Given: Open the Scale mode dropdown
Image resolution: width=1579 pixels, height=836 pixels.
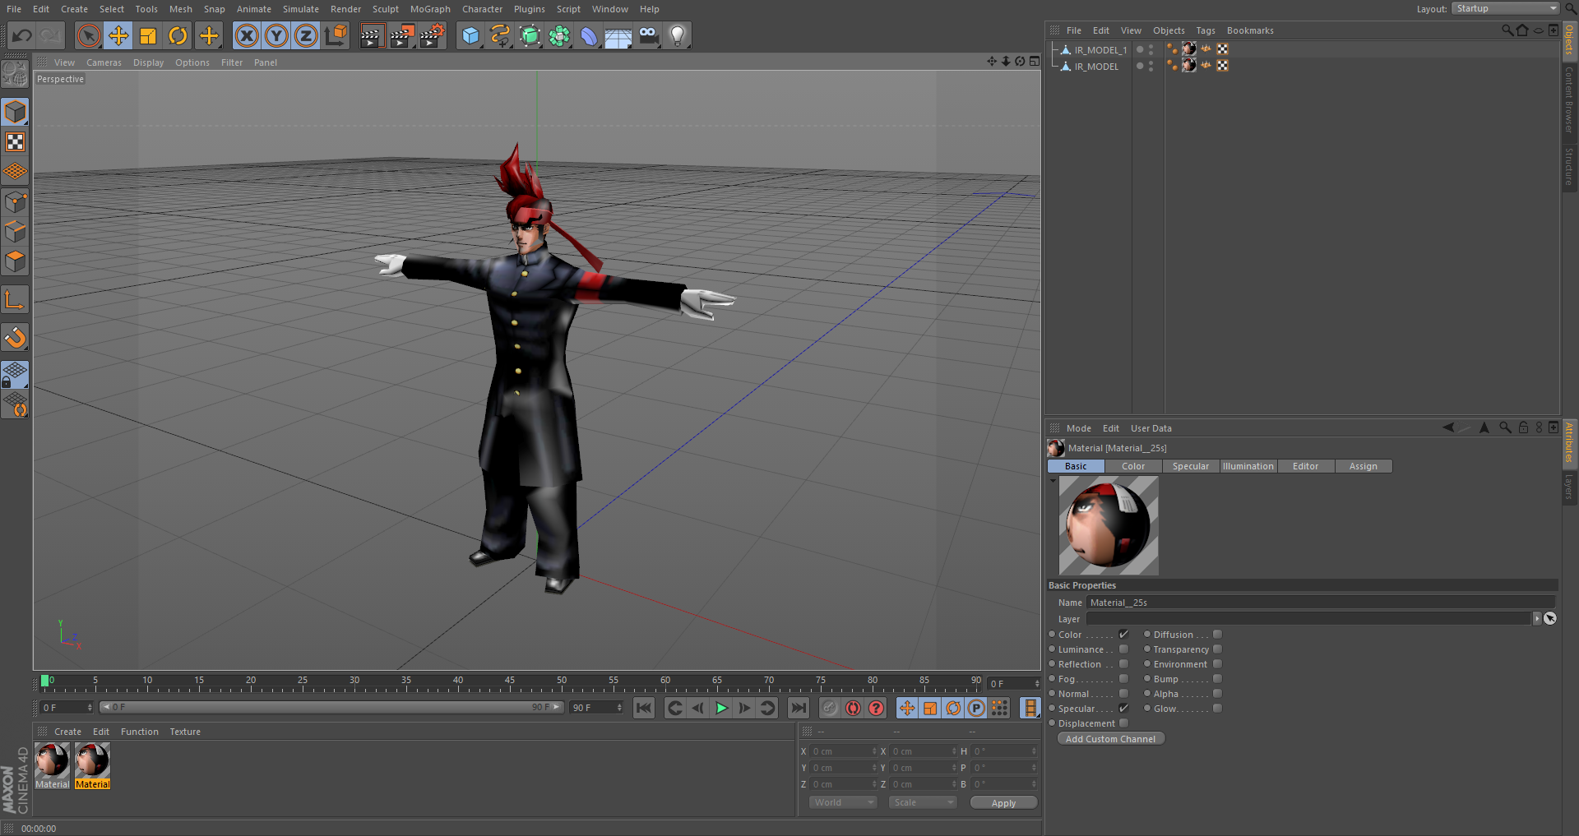Looking at the screenshot, I should pos(922,802).
